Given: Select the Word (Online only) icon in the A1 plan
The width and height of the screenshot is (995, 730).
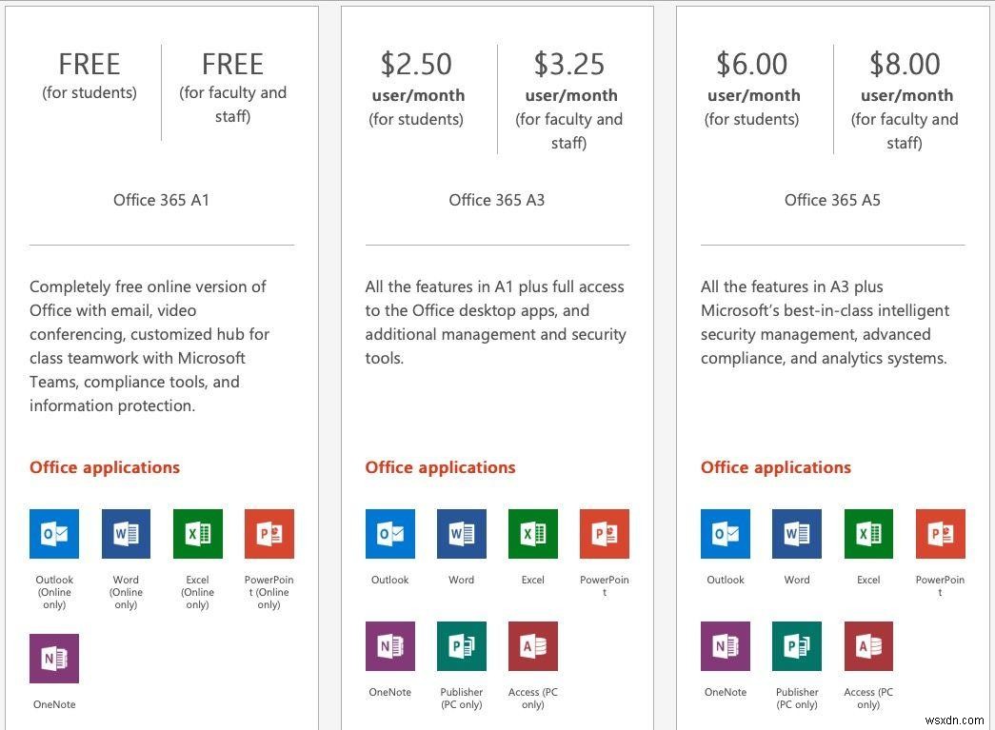Looking at the screenshot, I should tap(126, 533).
